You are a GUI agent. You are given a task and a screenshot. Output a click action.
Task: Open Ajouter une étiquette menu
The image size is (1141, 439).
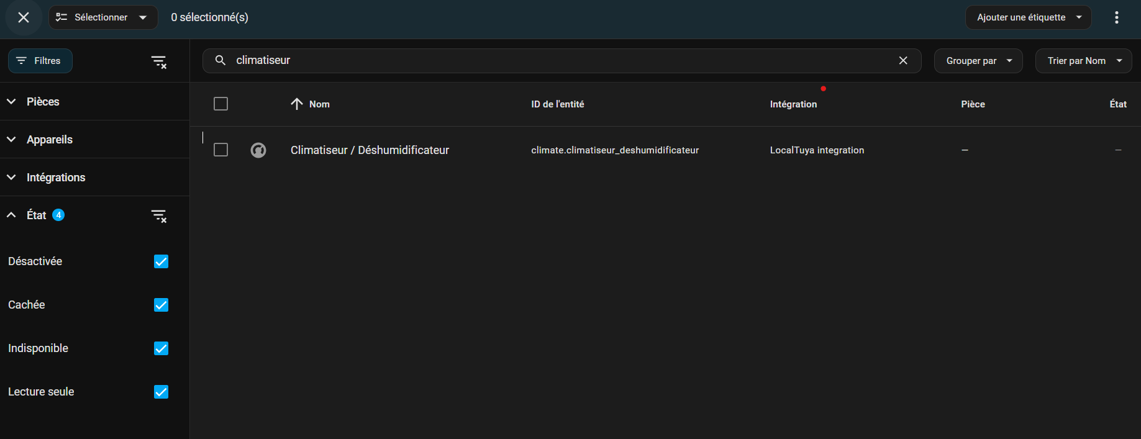[x=1028, y=17]
